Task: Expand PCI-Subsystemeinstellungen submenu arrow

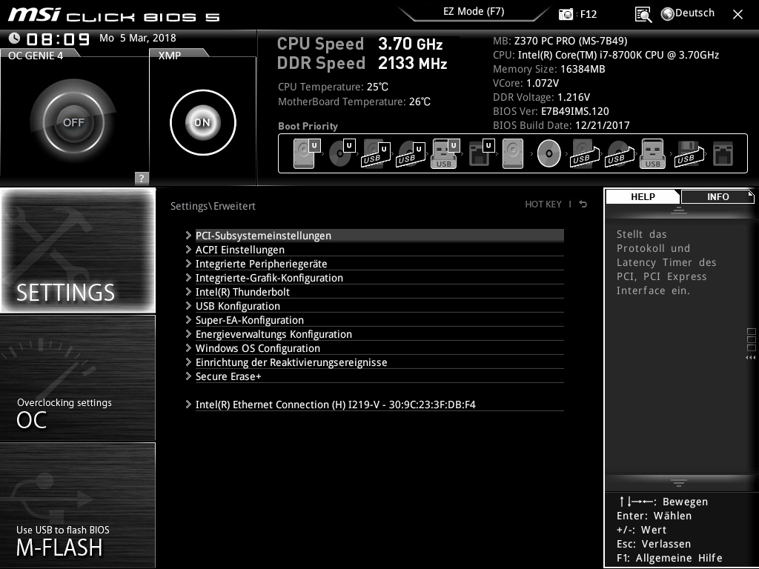Action: (188, 235)
